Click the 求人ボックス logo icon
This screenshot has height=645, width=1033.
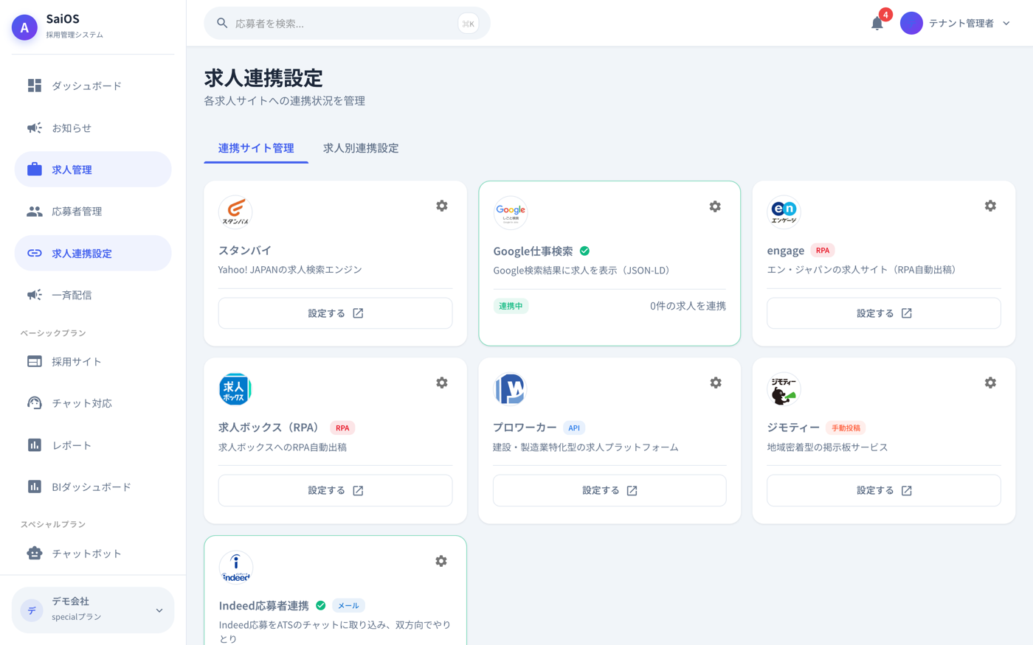(x=235, y=389)
